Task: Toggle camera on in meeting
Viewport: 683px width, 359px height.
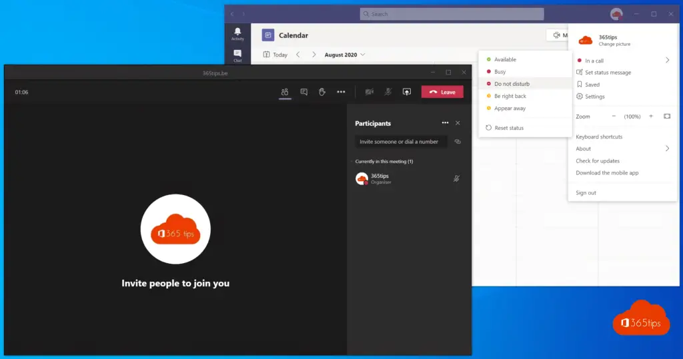Action: [370, 92]
